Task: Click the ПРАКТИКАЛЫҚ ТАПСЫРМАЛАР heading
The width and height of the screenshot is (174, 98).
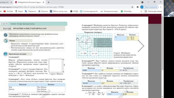Action: pos(30,28)
